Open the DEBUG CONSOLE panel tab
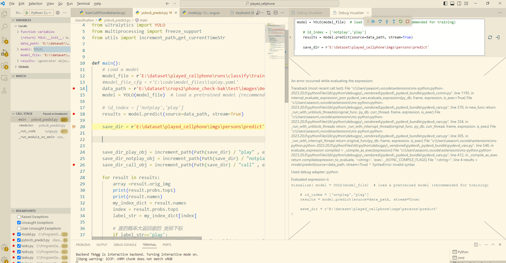The width and height of the screenshot is (506, 263). [125, 245]
